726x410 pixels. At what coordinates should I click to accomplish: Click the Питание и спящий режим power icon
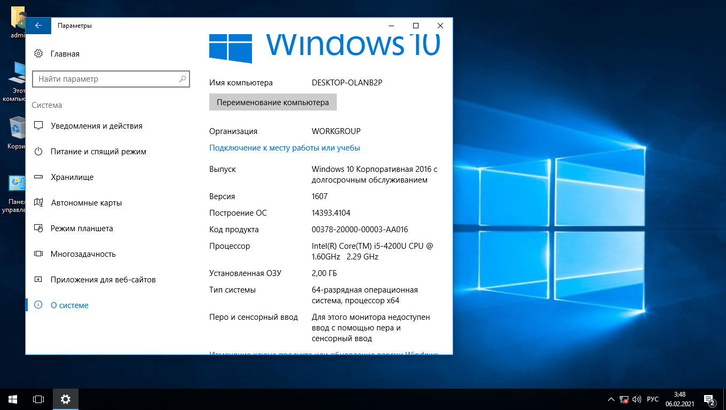click(x=38, y=152)
